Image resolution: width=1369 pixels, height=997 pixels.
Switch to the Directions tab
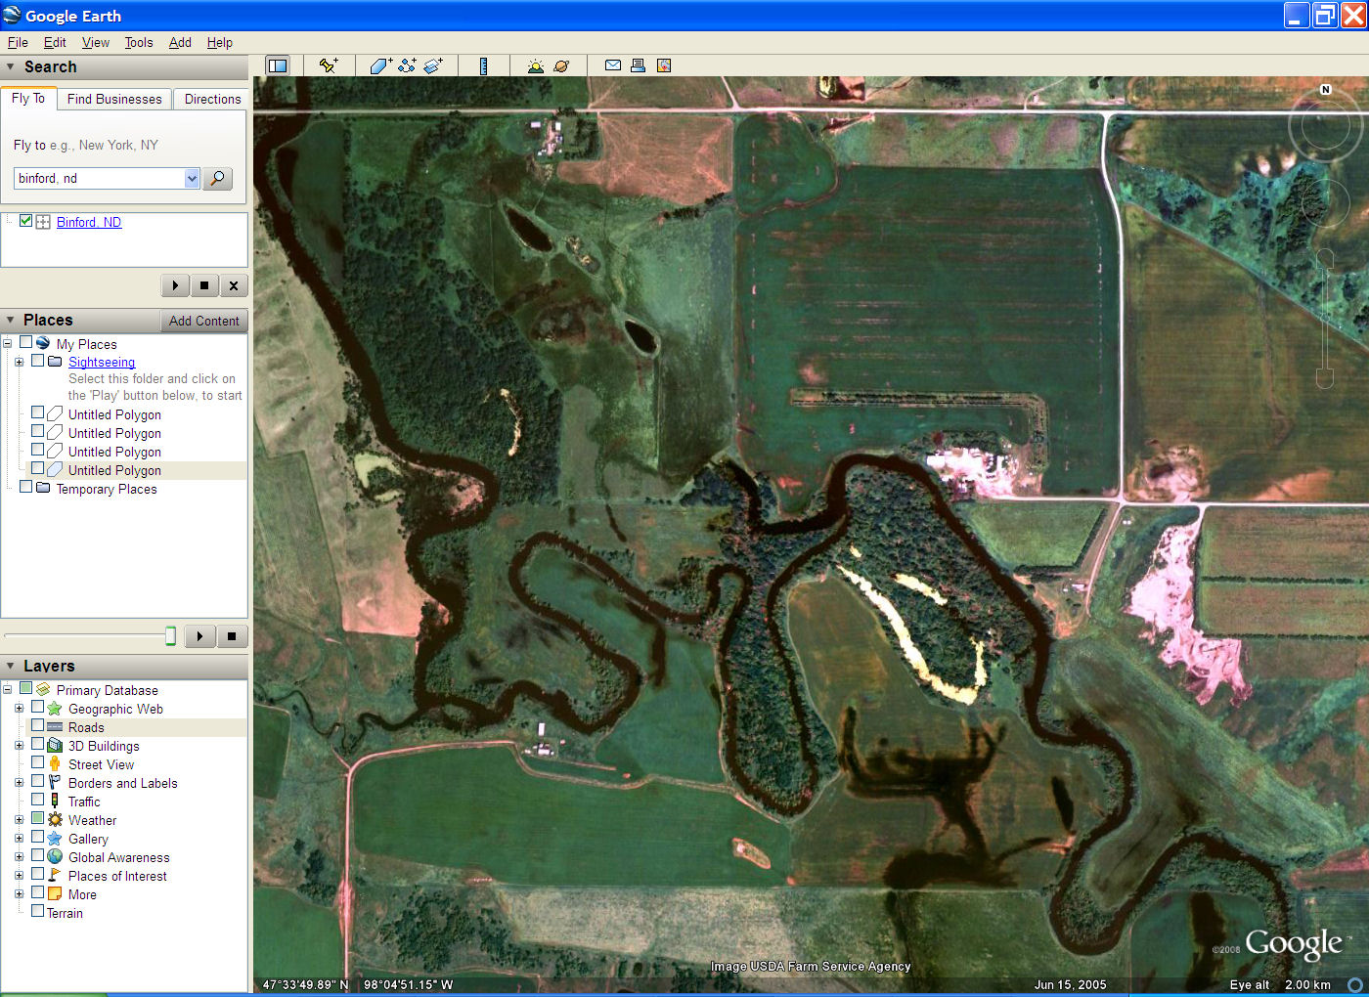212,99
